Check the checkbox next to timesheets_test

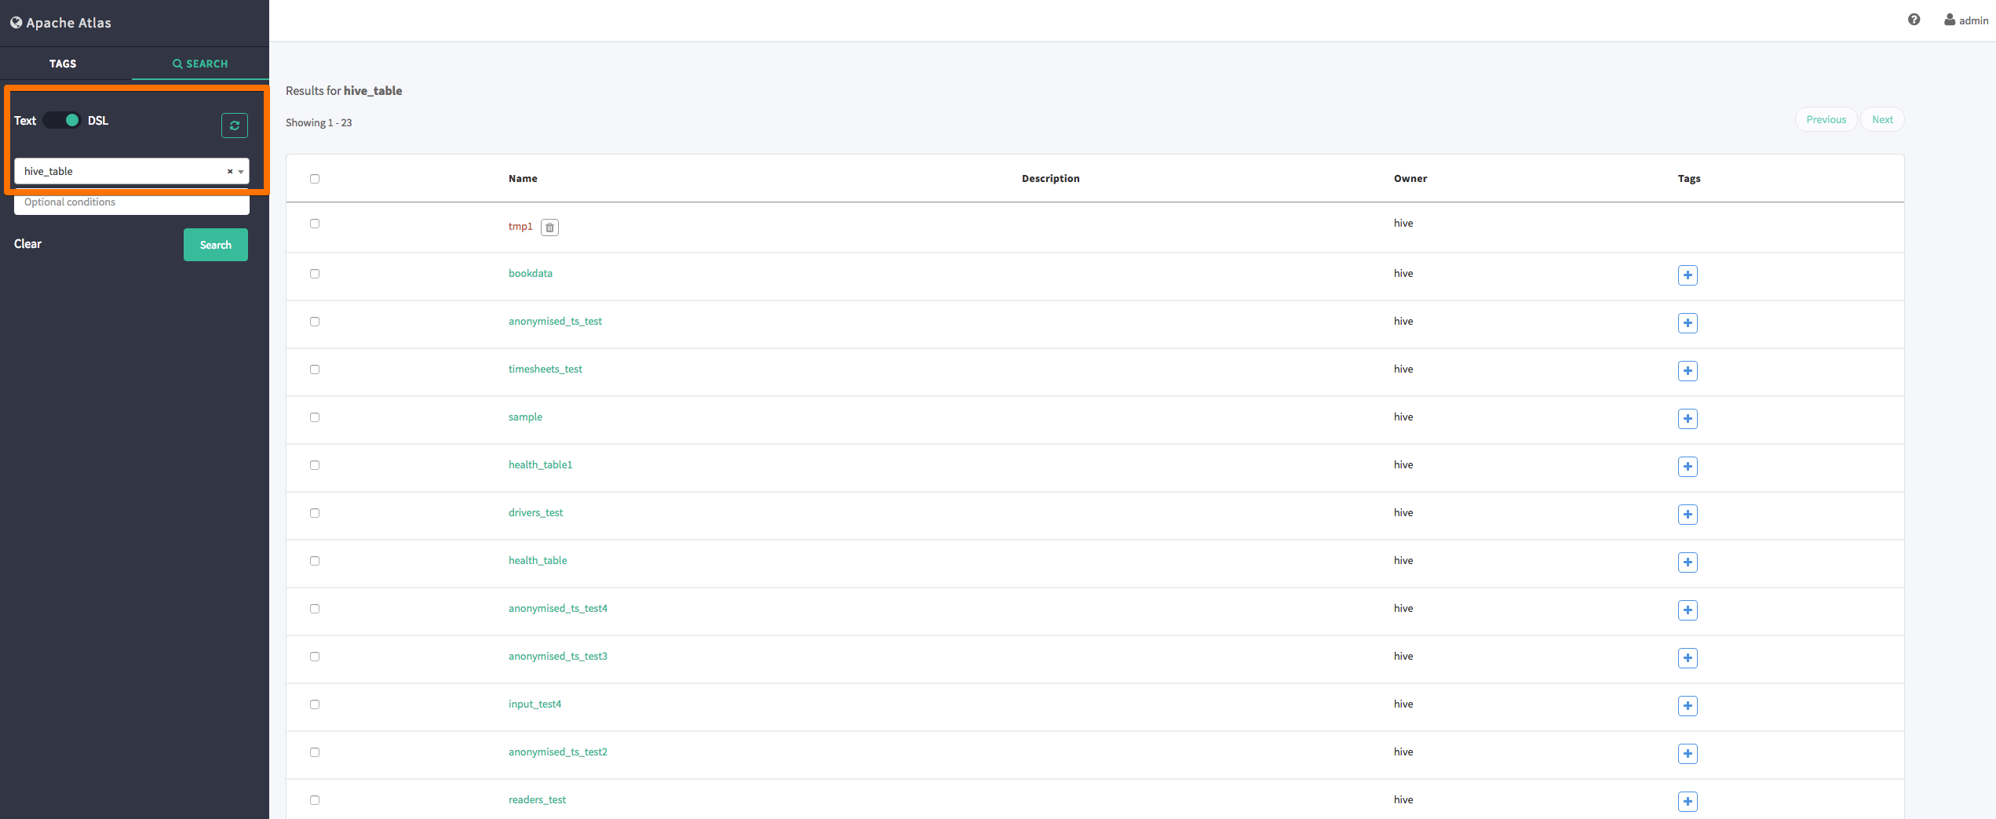pyautogui.click(x=315, y=369)
